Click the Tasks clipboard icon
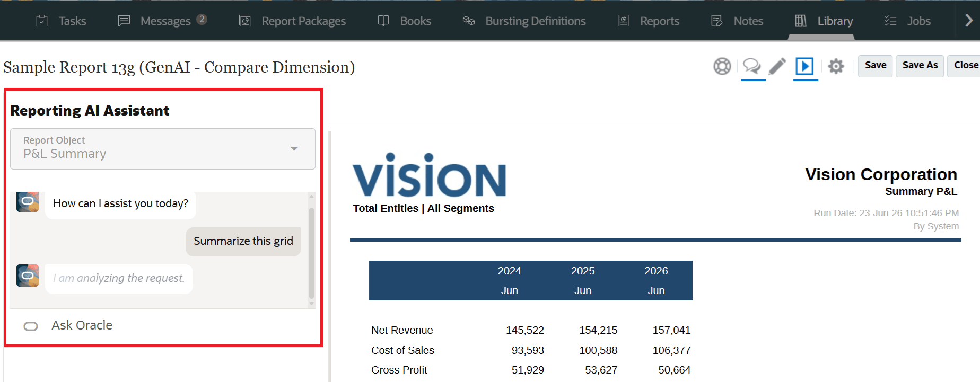Screen dimensions: 980x382 [42, 21]
